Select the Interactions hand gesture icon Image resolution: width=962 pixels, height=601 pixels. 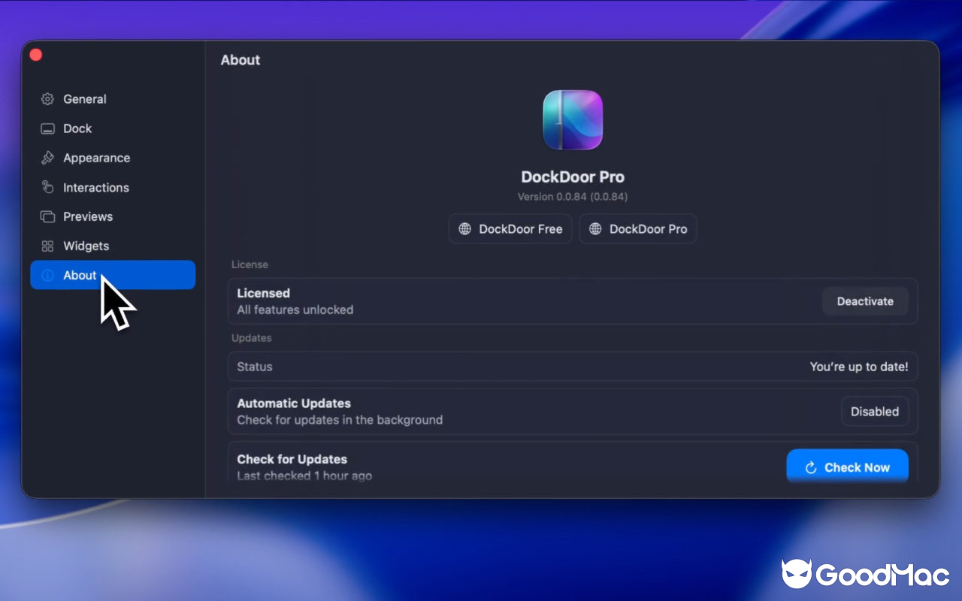point(47,187)
